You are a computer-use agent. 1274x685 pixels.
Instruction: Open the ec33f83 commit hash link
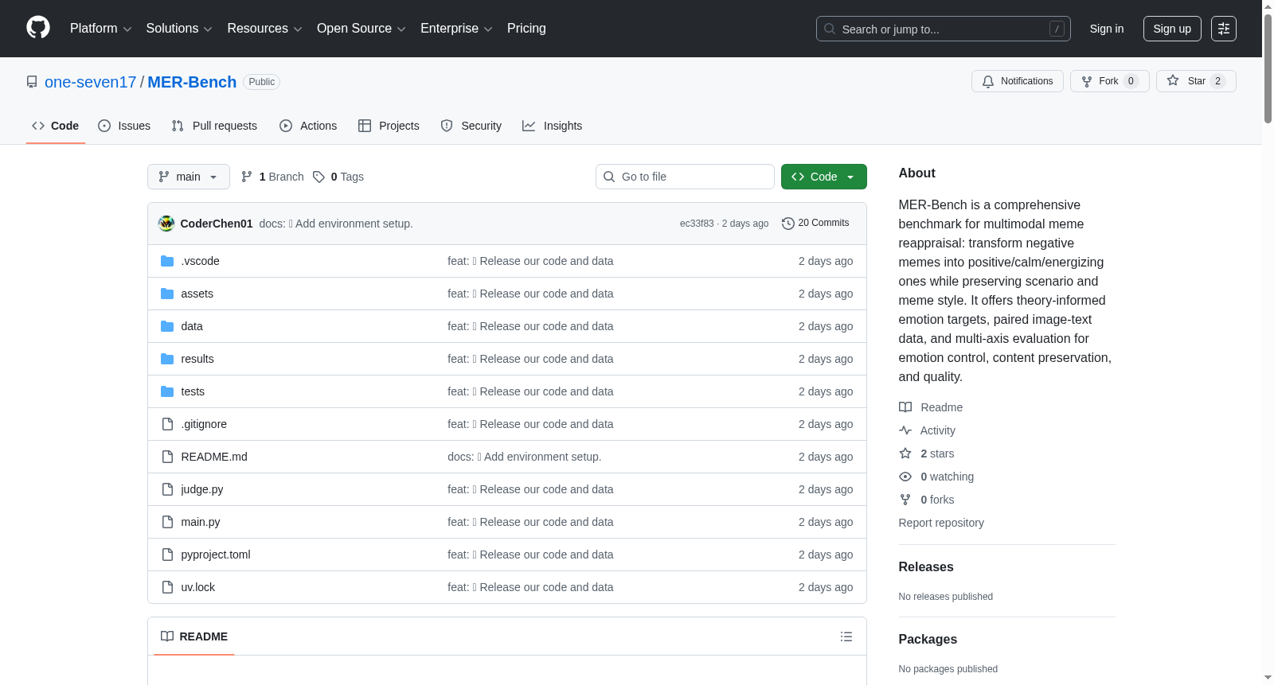click(697, 224)
